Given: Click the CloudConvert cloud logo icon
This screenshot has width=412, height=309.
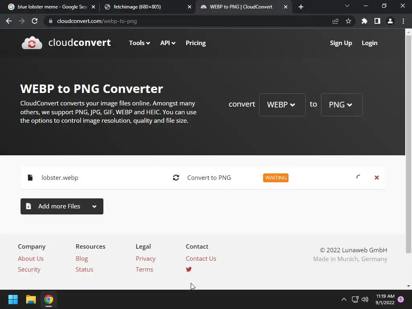Looking at the screenshot, I should click(x=32, y=43).
